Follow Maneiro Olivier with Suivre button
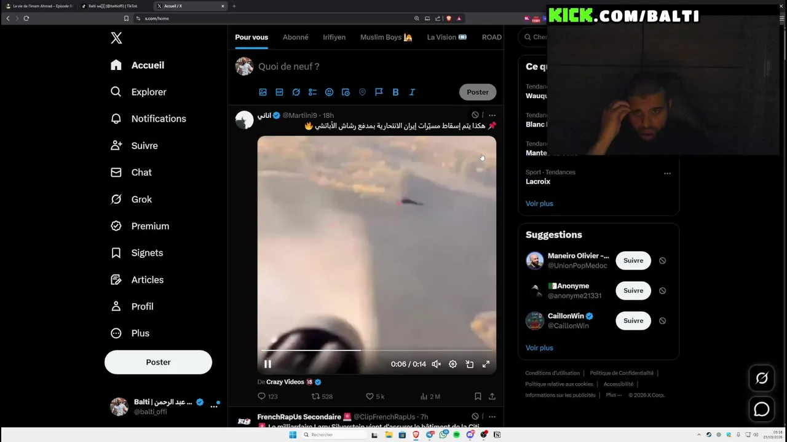Viewport: 787px width, 442px height. (x=633, y=260)
